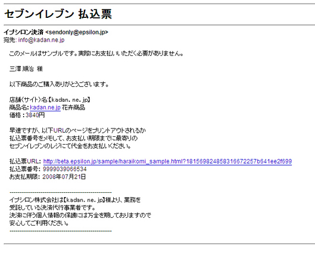
Task: Click the label 払込票URL:
Action: click(x=25, y=161)
